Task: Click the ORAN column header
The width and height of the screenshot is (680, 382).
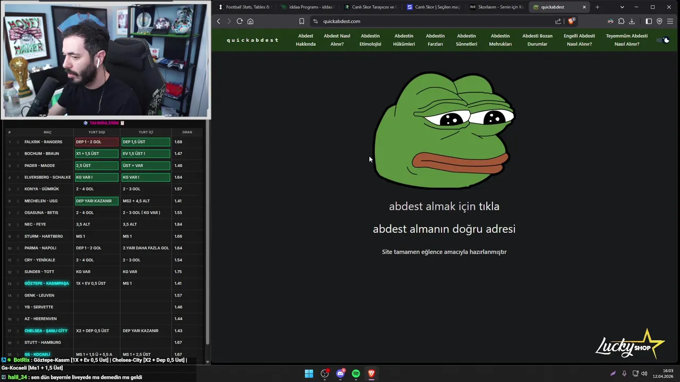Action: coord(187,132)
